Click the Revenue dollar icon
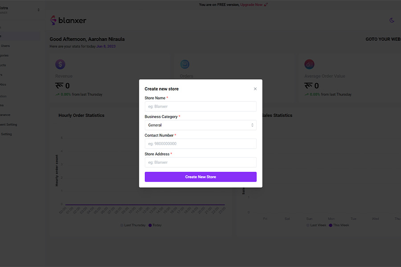This screenshot has width=401, height=267. 60,65
